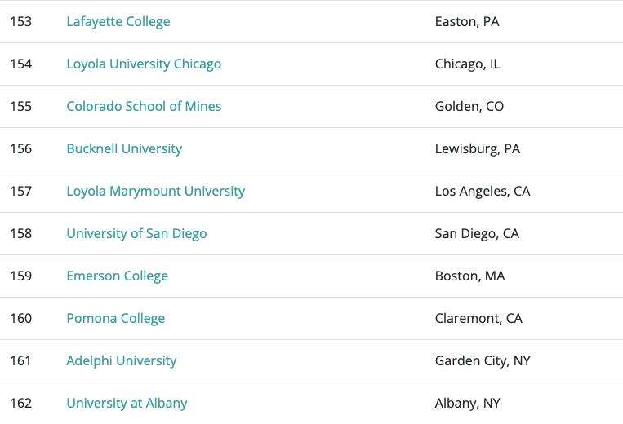This screenshot has height=424, width=623.
Task: Click rank number 159
Action: (x=21, y=276)
